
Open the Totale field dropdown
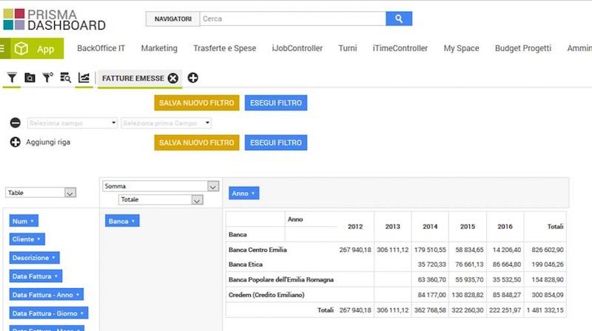(161, 199)
